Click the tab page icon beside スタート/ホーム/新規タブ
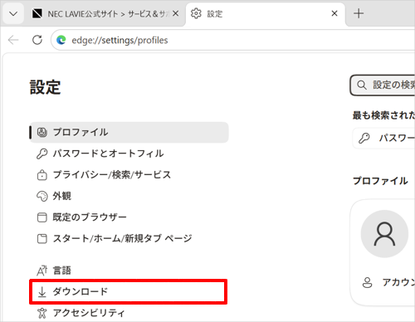415x322 pixels. 41,238
